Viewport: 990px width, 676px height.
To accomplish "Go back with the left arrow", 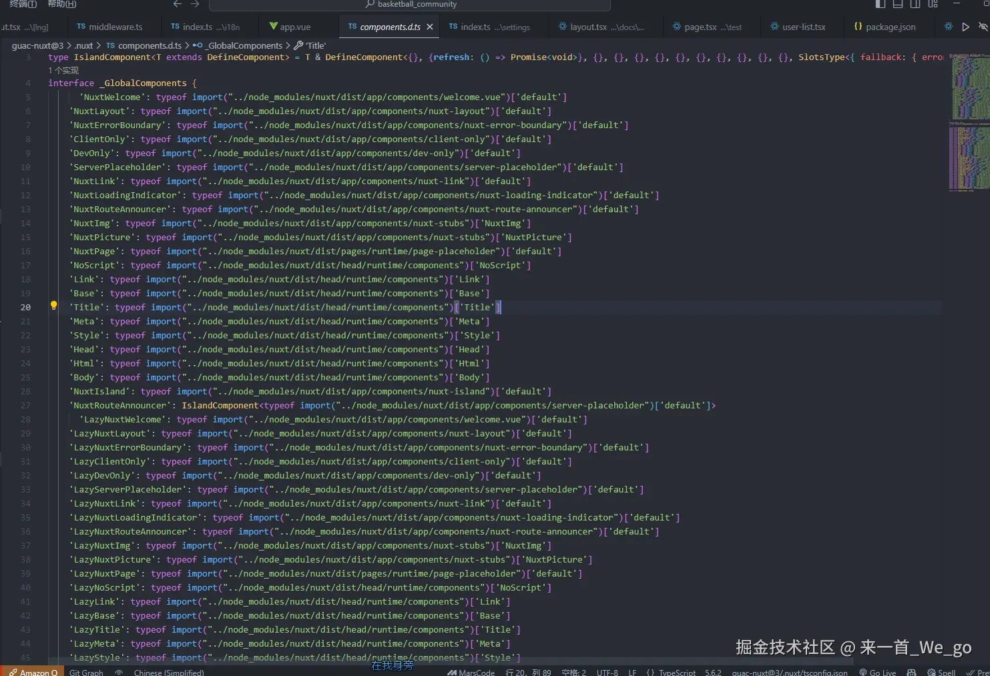I will click(x=178, y=4).
